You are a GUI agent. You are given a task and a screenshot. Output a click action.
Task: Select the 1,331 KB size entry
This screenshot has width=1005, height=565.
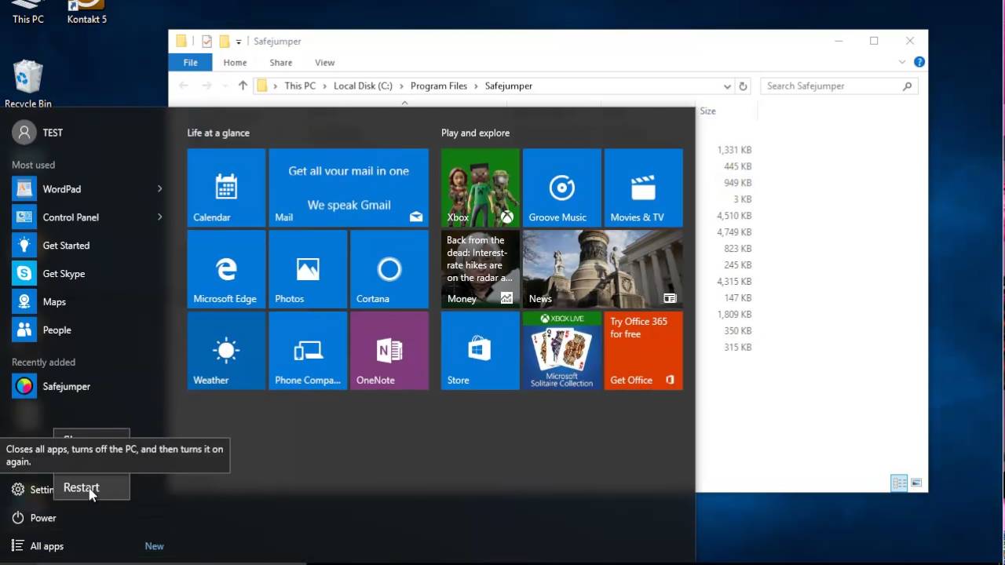point(734,150)
